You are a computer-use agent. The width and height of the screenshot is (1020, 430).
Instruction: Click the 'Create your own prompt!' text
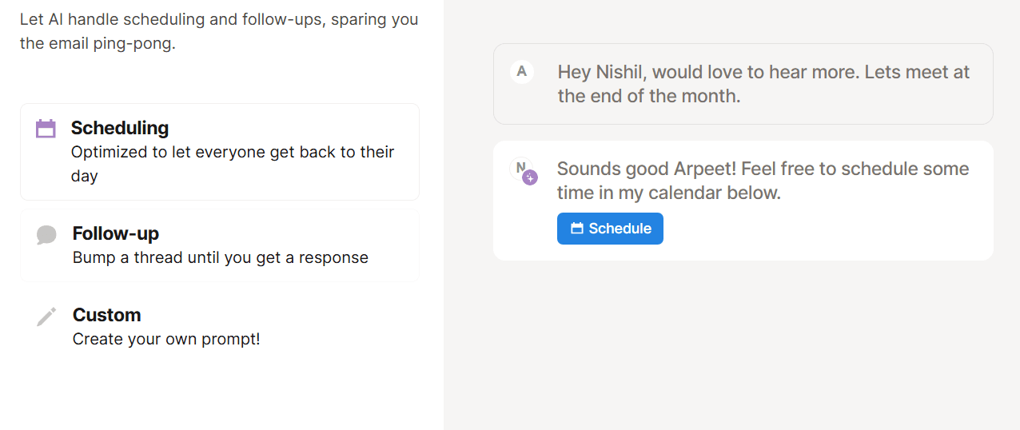166,339
